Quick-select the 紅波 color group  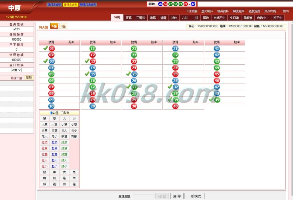(x=45, y=142)
